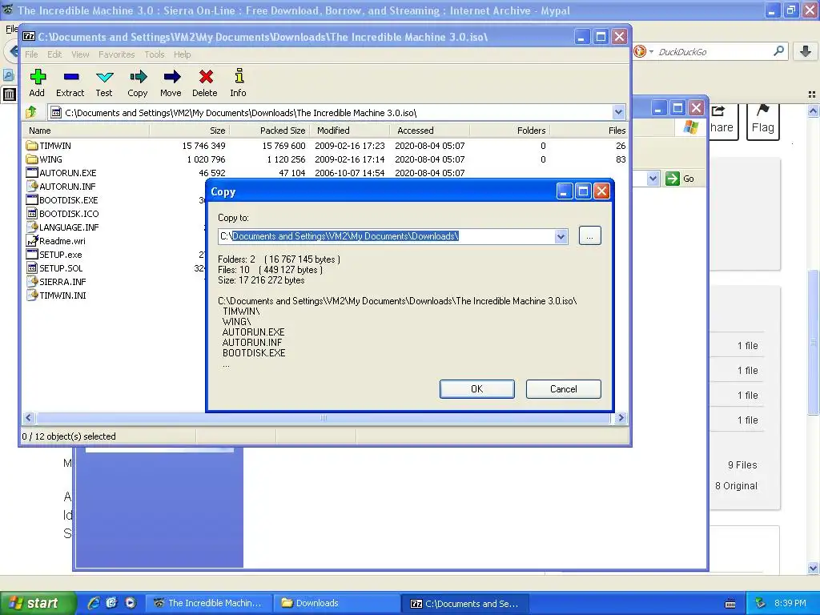The image size is (820, 615).
Task: Click the Move toolbar icon
Action: pyautogui.click(x=171, y=77)
